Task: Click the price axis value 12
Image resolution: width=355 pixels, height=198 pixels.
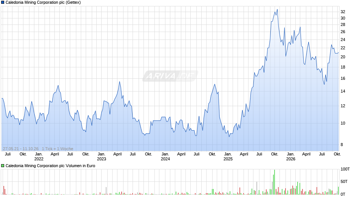Action: pos(343,106)
